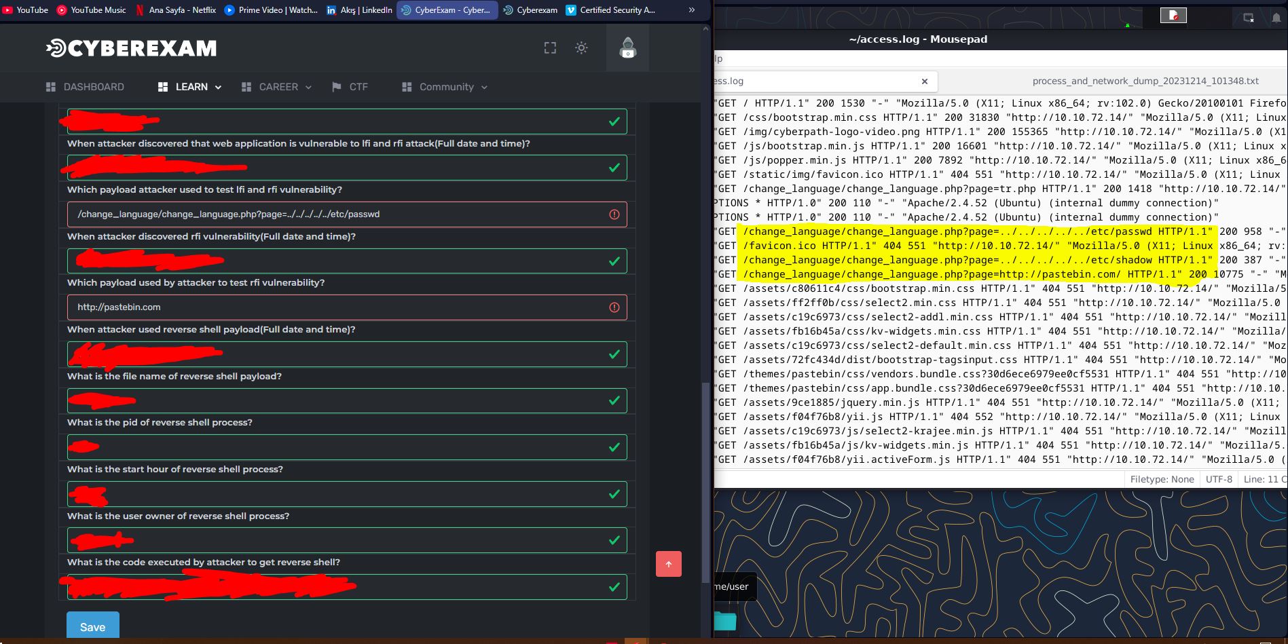Viewport: 1288px width, 644px height.
Task: Click the disconnected network icon in tray
Action: coord(1248,18)
